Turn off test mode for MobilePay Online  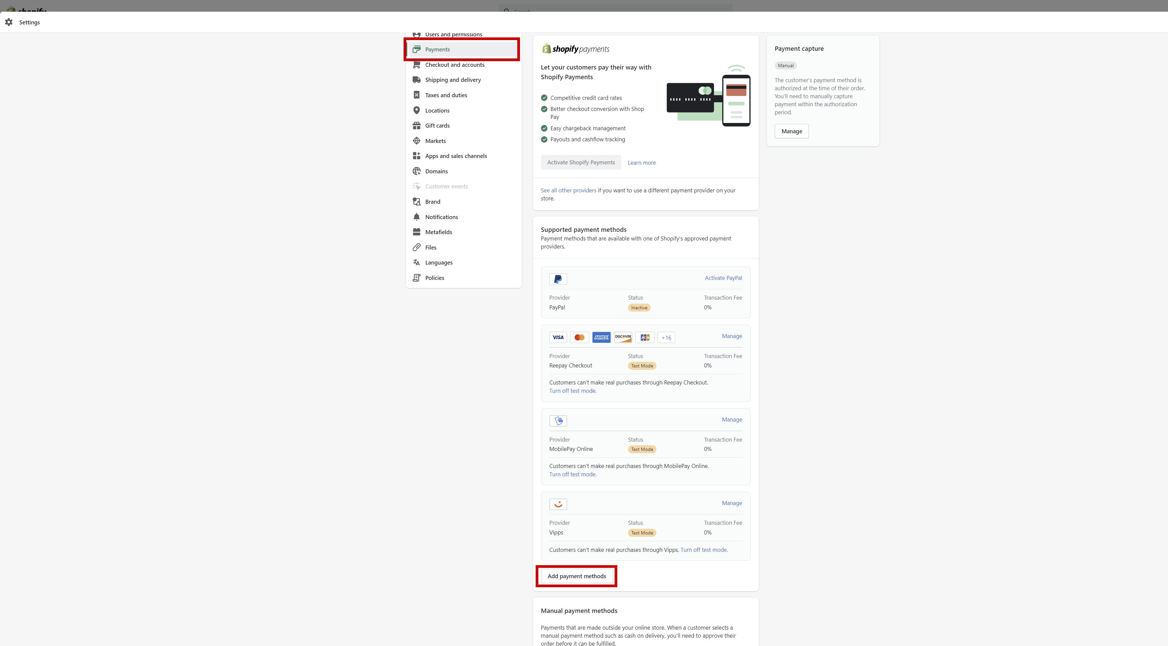pos(573,474)
